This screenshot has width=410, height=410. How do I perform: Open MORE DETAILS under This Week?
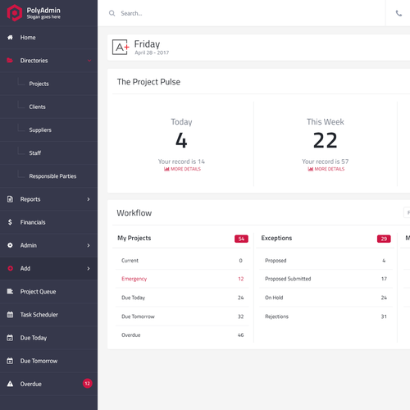click(x=326, y=169)
